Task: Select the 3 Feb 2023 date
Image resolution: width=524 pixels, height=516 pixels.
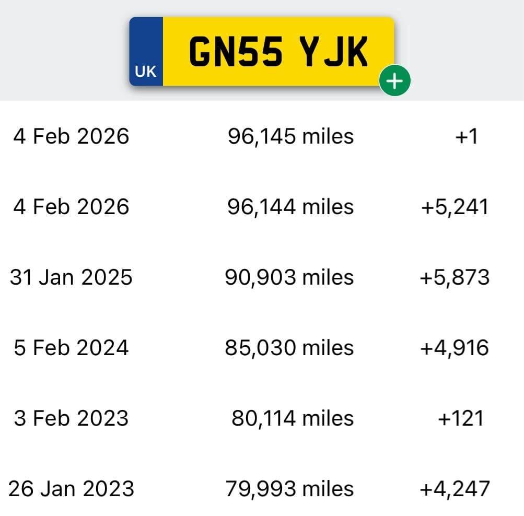Action: click(71, 418)
